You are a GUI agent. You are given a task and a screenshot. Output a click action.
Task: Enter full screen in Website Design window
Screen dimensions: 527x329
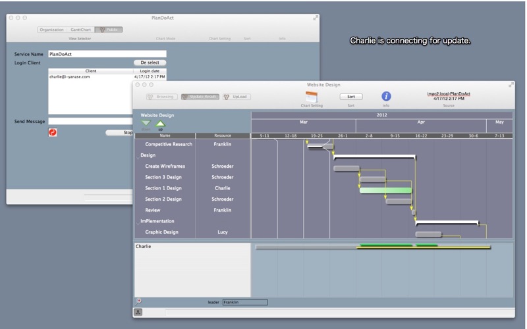[x=511, y=85]
